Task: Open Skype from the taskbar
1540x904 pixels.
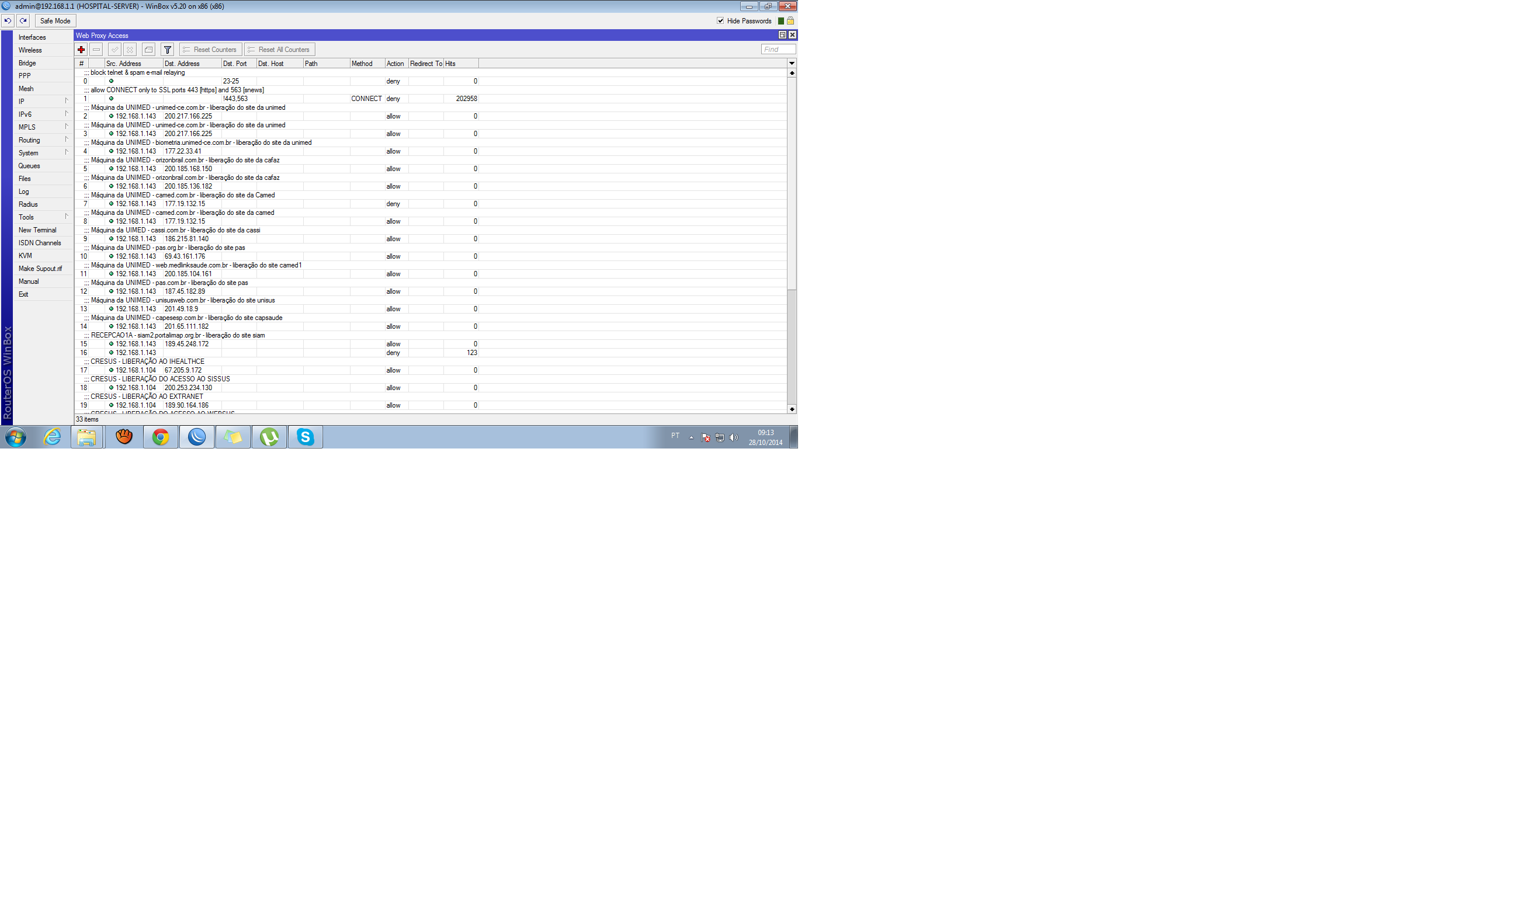Action: (306, 437)
